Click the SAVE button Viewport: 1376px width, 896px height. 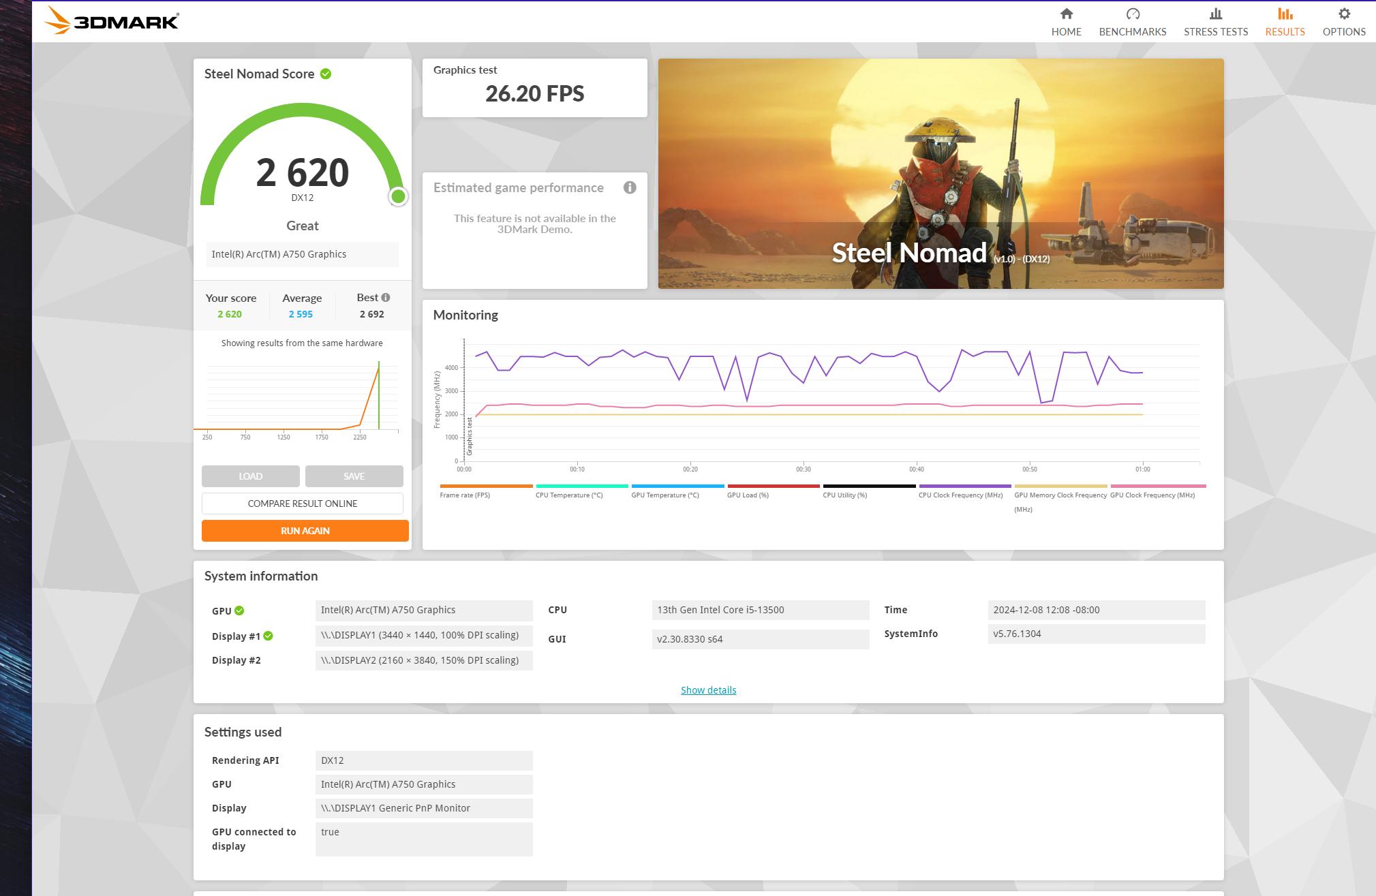tap(354, 476)
